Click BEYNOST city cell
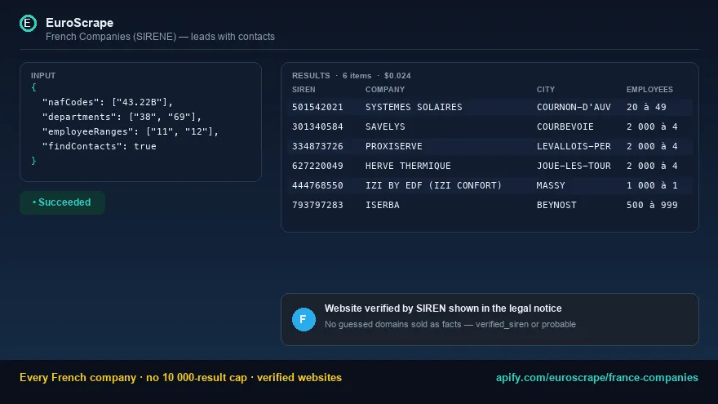718x404 pixels. (556, 205)
